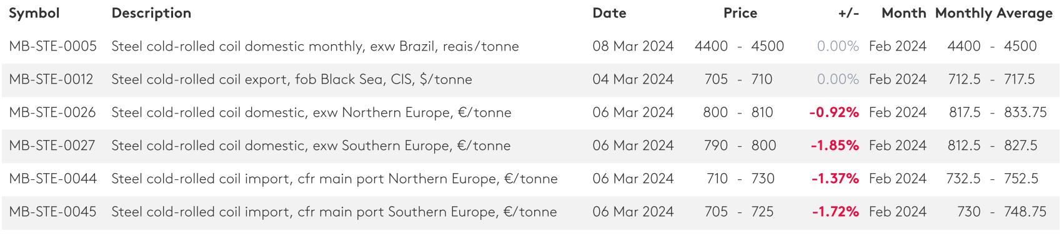This screenshot has height=241, width=1064.
Task: Open symbol MB-STE-0045
Action: click(x=53, y=212)
